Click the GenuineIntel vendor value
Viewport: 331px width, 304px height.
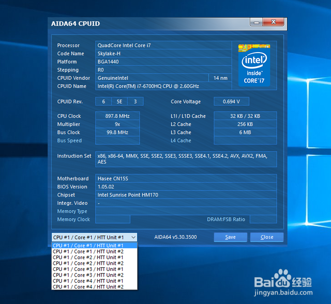click(152, 78)
